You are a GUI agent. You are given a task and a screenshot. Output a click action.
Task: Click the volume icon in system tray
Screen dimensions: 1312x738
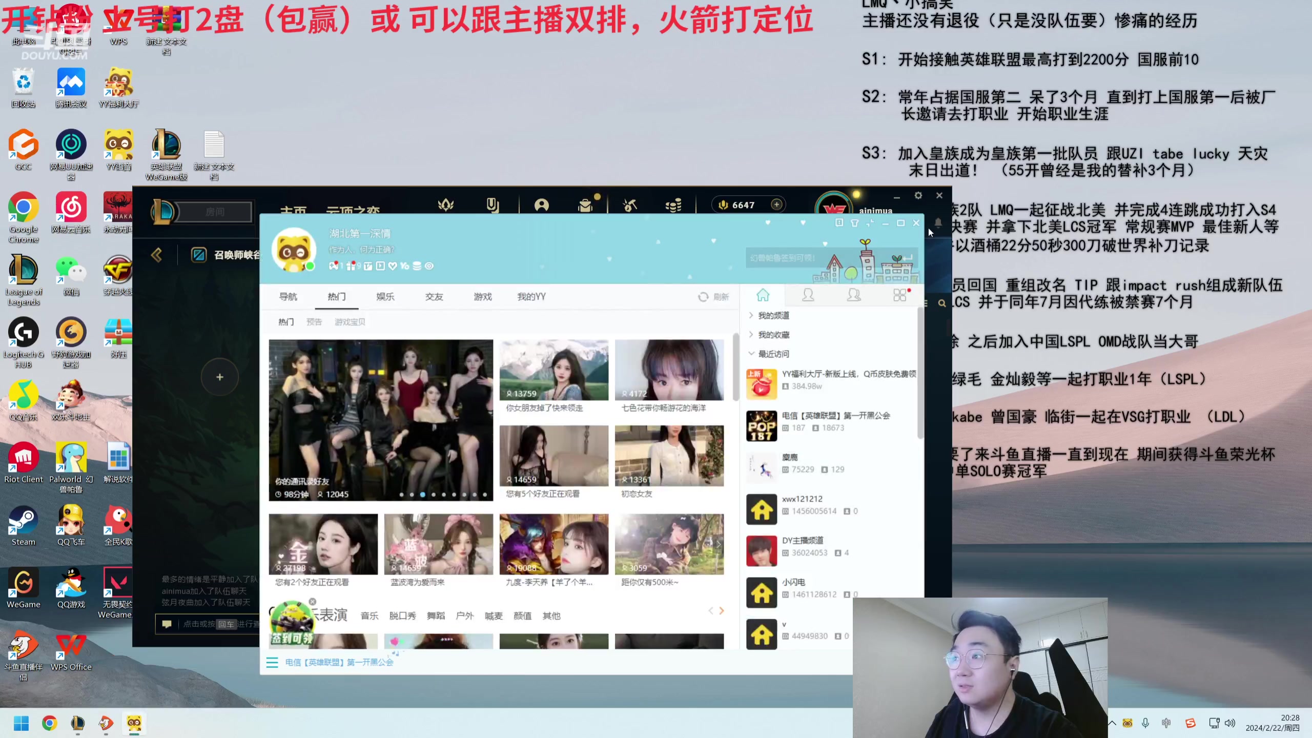point(1230,723)
